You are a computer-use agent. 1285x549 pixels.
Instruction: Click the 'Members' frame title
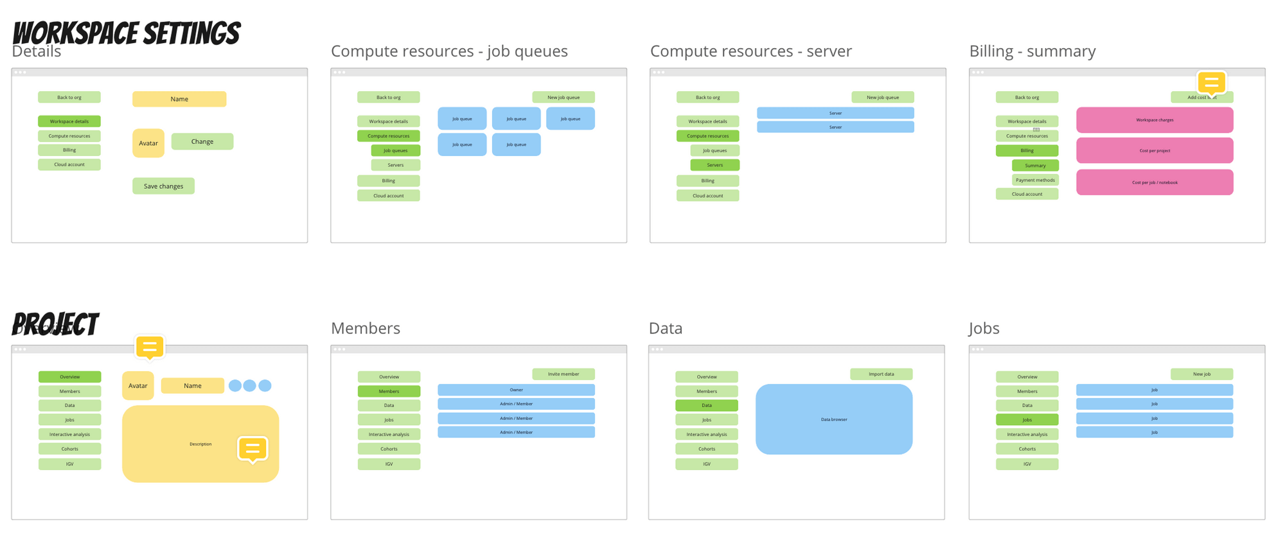coord(366,328)
